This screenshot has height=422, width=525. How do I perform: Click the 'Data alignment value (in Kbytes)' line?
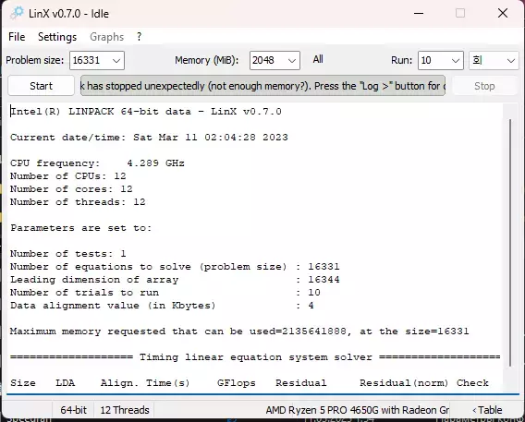(x=162, y=306)
